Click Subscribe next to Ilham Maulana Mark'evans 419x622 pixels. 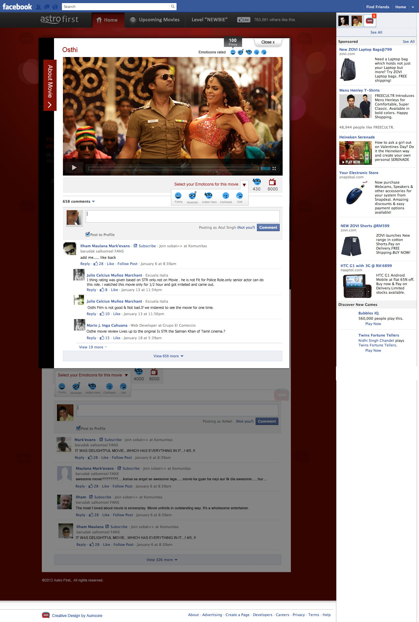tap(147, 246)
